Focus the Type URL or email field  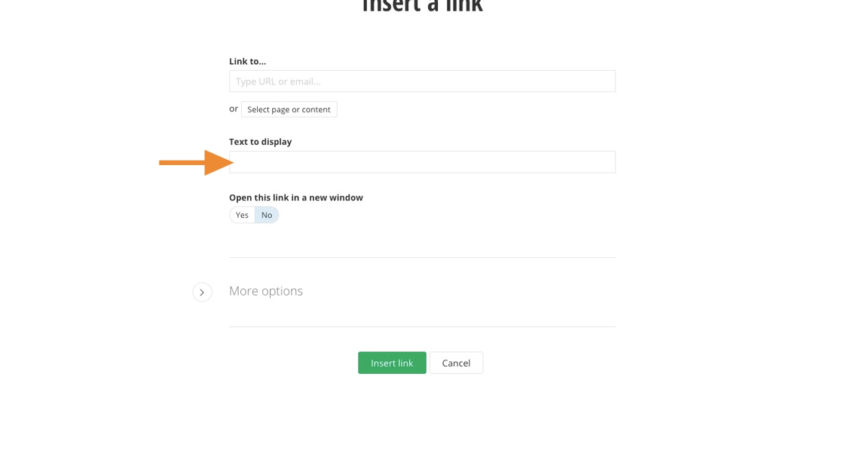pyautogui.click(x=422, y=81)
